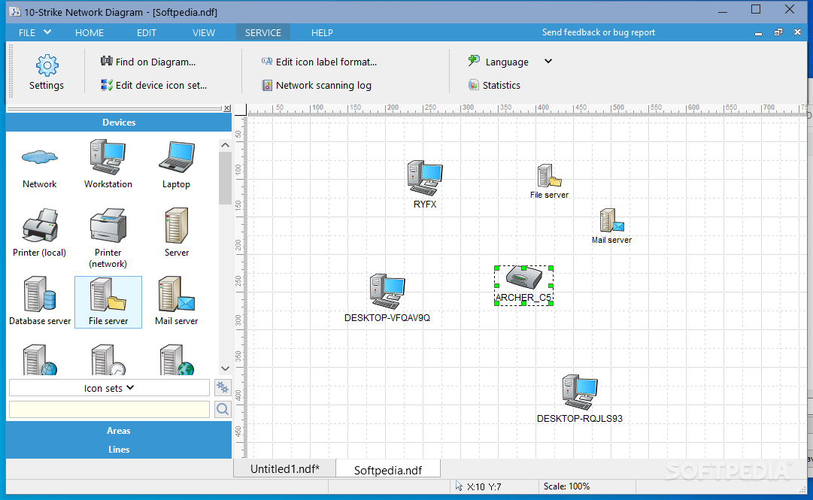Restore the inner document window
This screenshot has width=813, height=500.
[778, 32]
